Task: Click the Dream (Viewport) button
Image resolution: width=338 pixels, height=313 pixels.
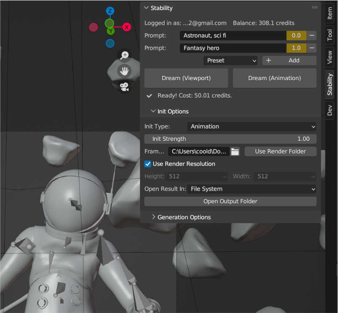Action: pyautogui.click(x=186, y=78)
